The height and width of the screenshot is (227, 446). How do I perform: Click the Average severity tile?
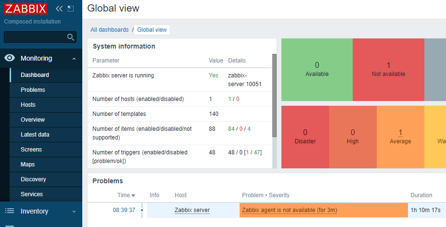click(400, 137)
